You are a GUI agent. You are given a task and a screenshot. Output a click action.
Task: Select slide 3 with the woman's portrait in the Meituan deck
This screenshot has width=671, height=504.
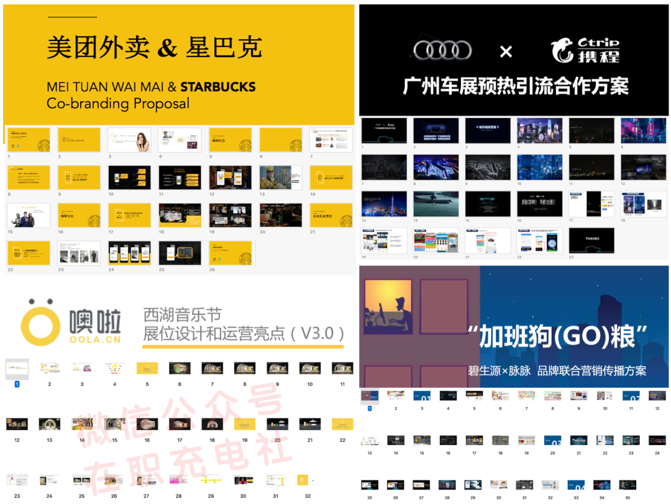[x=129, y=140]
